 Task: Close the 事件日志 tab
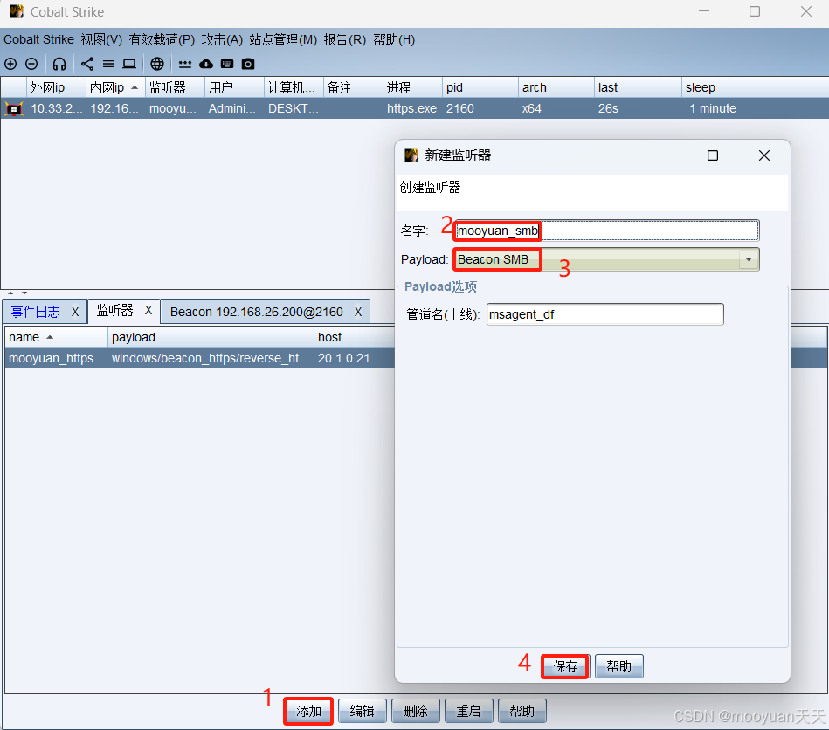(x=75, y=312)
